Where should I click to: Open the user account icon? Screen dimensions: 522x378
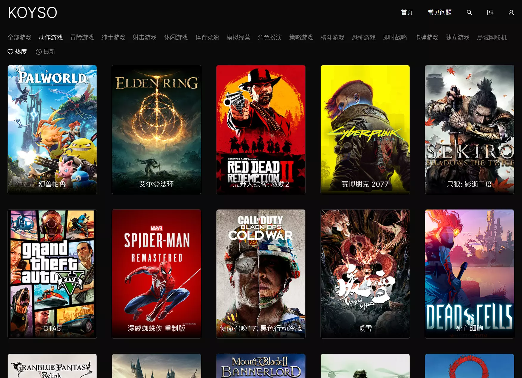[x=511, y=13]
